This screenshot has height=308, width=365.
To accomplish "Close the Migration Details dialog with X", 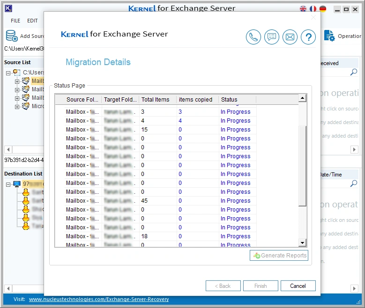I will click(313, 17).
